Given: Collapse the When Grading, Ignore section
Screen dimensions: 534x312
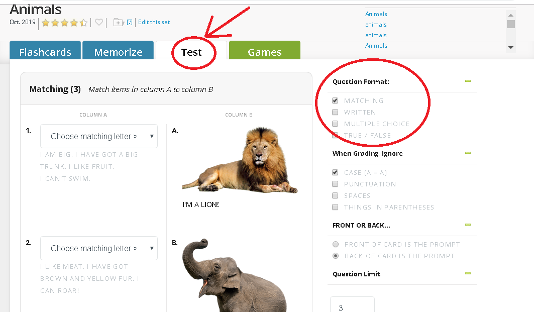Looking at the screenshot, I should point(467,152).
